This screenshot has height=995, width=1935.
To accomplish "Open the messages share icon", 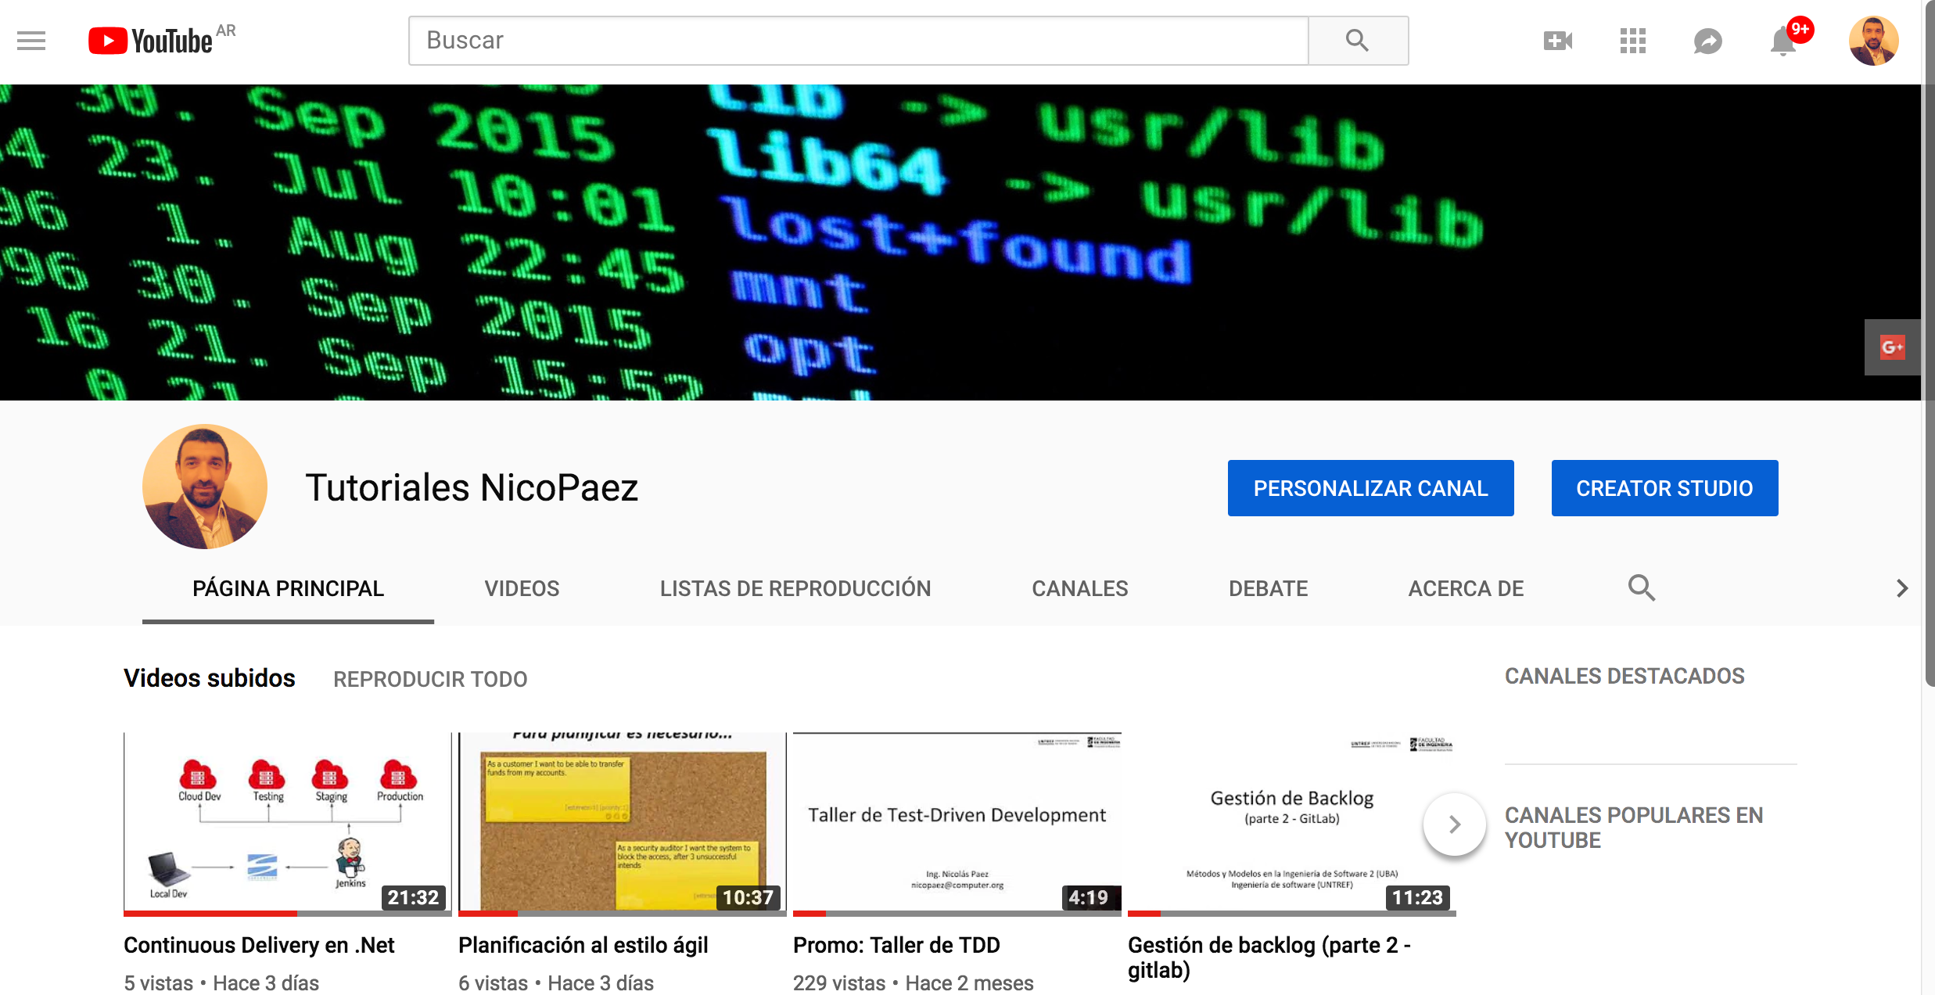I will pos(1707,41).
